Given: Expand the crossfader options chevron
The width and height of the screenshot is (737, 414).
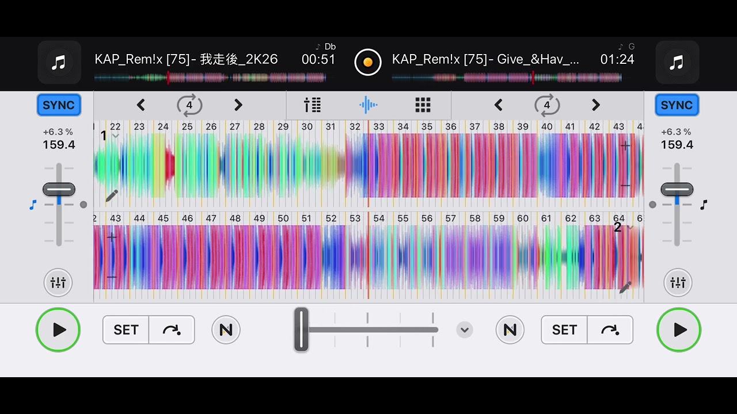Looking at the screenshot, I should click(465, 330).
